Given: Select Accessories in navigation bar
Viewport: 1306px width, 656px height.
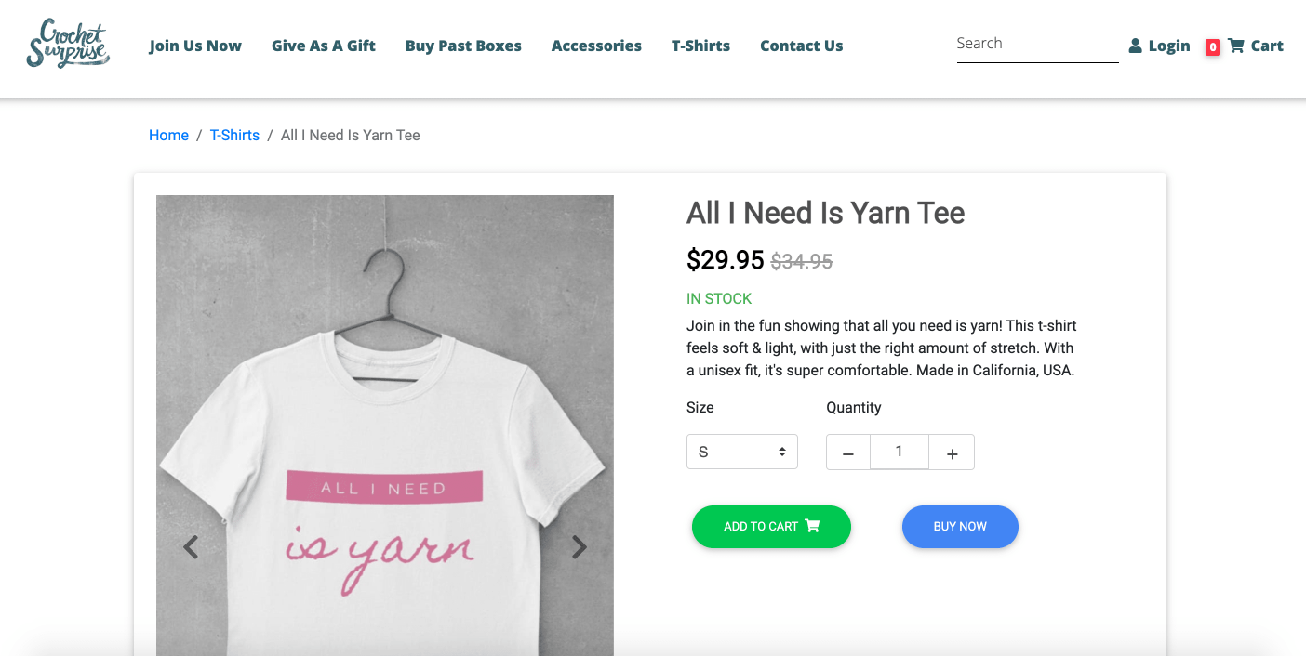Looking at the screenshot, I should (596, 46).
